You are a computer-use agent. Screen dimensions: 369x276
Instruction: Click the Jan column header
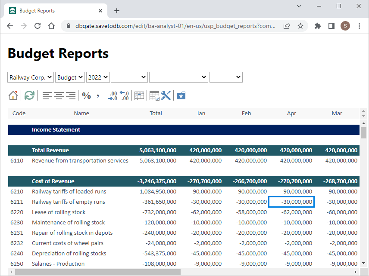pos(201,113)
